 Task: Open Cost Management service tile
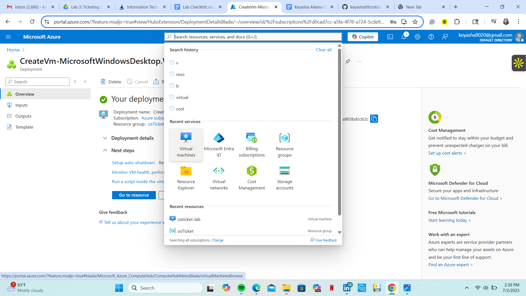[252, 178]
